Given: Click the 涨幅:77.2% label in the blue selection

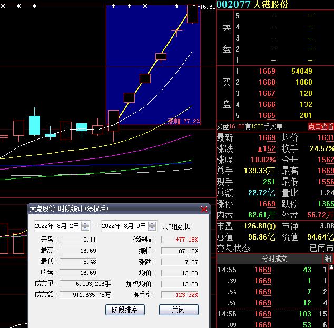Looking at the screenshot, I should 184,121.
